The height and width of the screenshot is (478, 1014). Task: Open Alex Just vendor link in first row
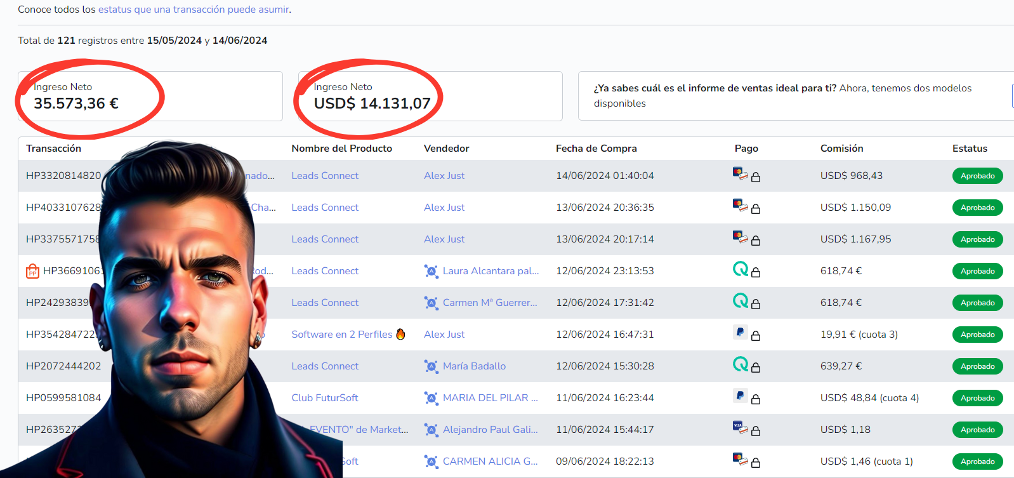(444, 176)
